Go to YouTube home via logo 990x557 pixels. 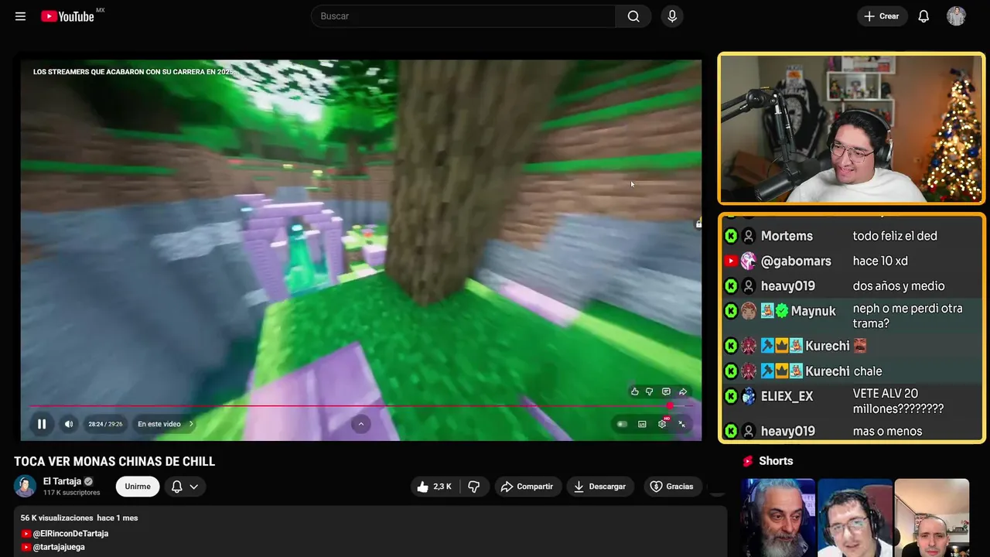(68, 16)
